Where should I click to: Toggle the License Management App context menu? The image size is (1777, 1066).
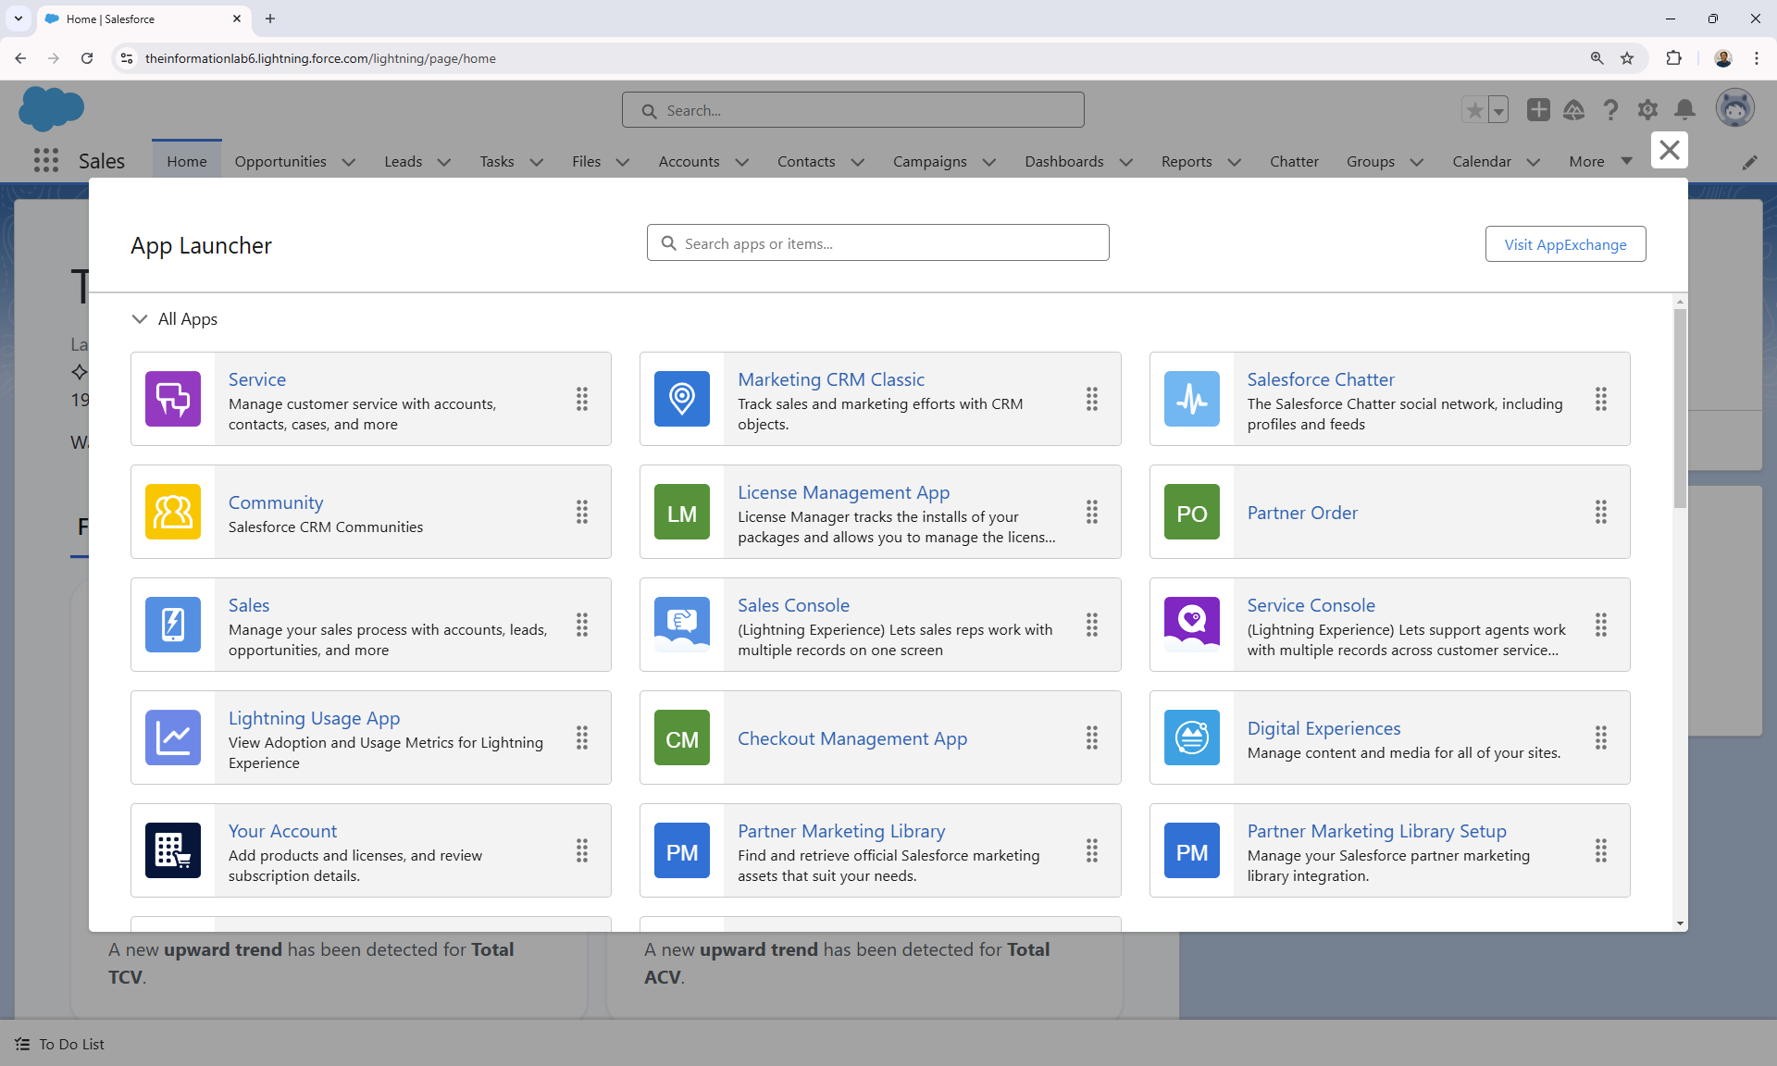click(1091, 512)
